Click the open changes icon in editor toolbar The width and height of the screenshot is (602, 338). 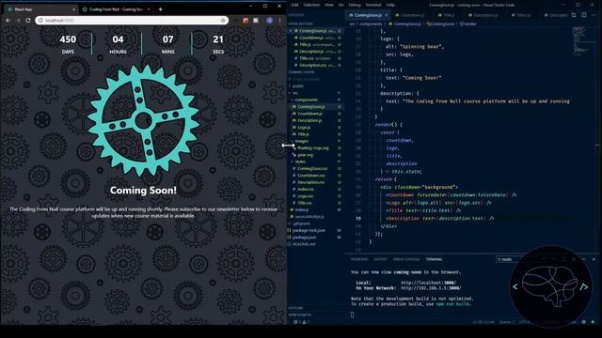click(x=574, y=15)
